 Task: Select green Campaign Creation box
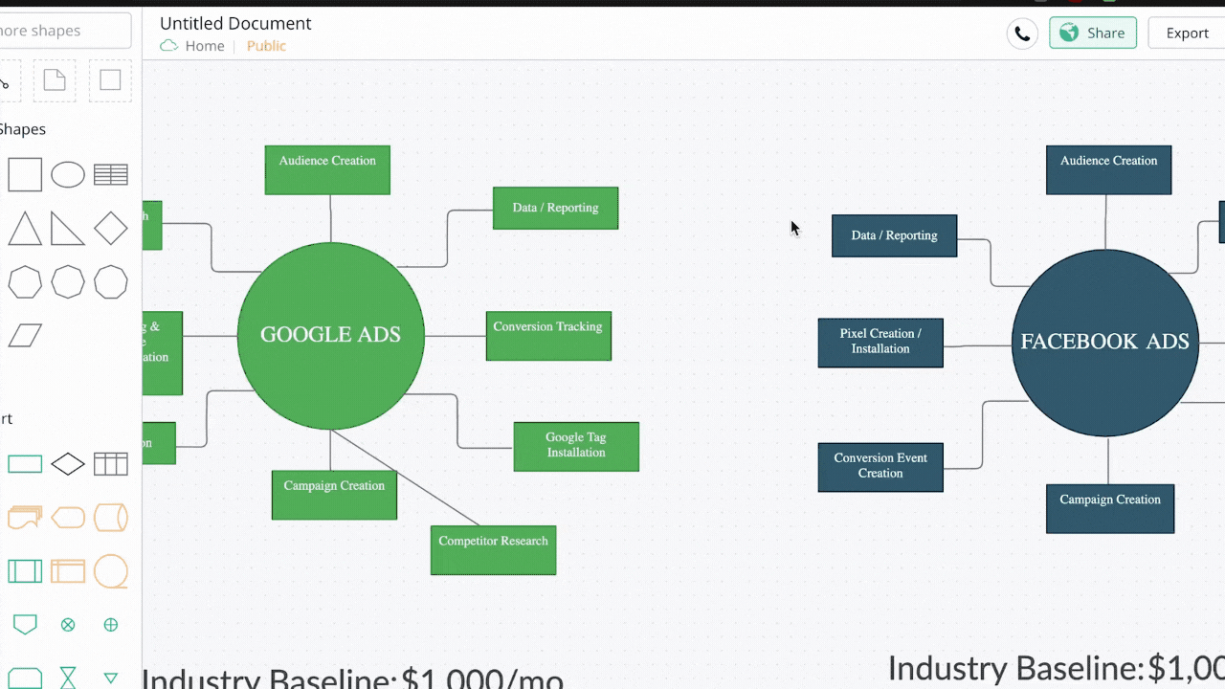[334, 495]
